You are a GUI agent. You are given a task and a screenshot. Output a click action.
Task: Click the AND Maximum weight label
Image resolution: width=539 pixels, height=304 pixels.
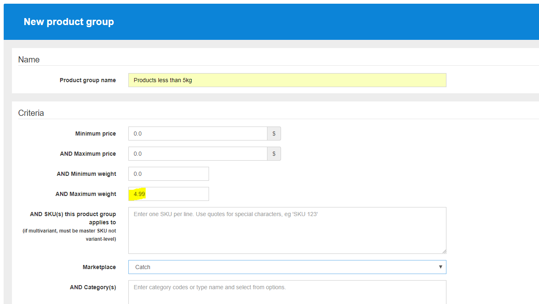click(x=86, y=193)
